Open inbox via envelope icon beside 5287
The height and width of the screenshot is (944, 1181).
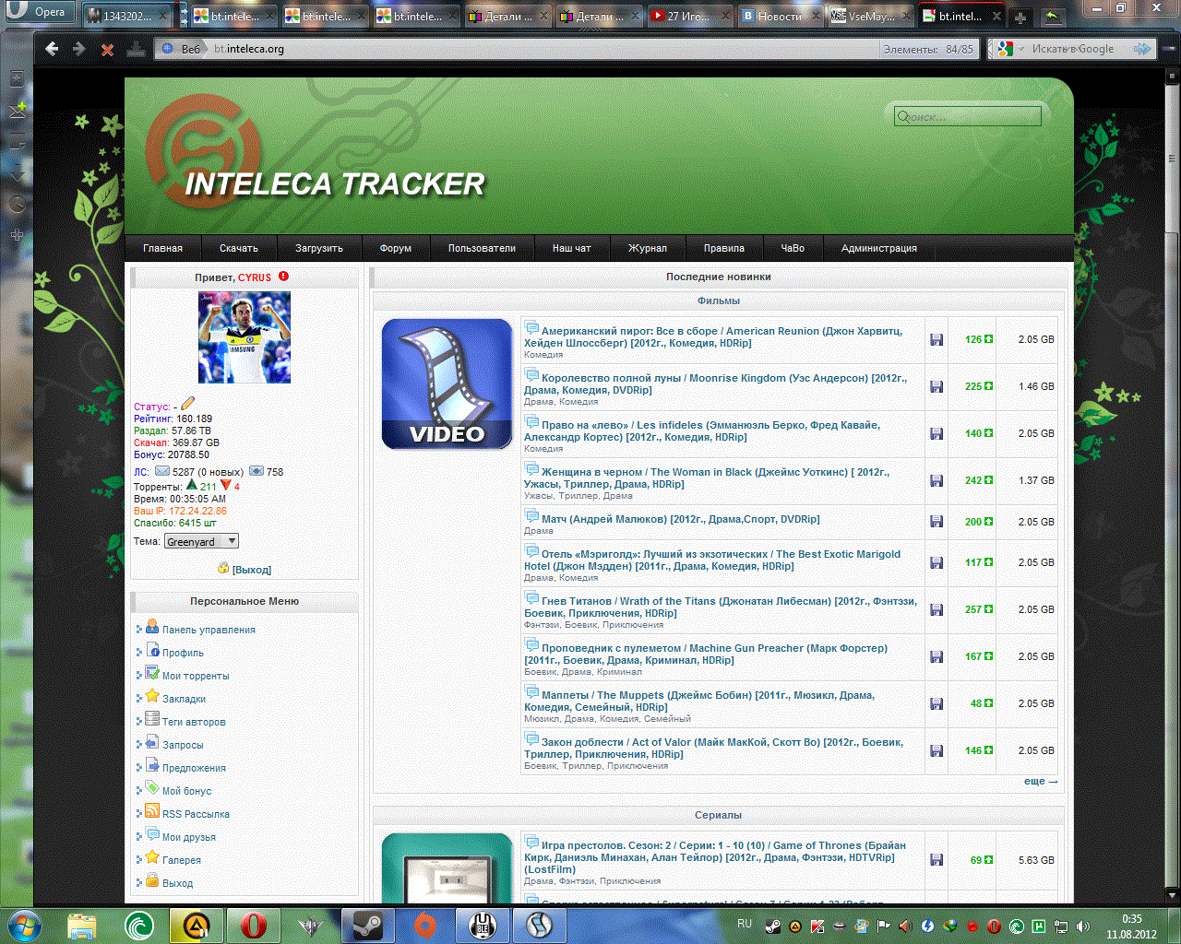(x=161, y=471)
